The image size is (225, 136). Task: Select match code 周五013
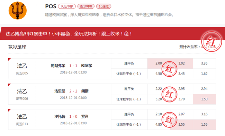coord(22,124)
